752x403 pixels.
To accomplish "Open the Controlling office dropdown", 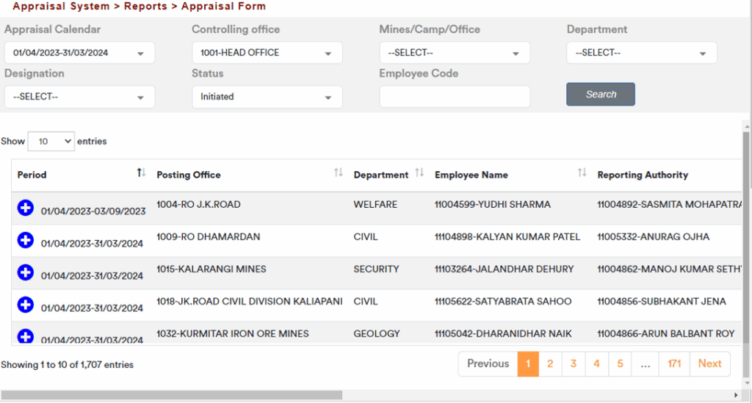I will point(267,53).
